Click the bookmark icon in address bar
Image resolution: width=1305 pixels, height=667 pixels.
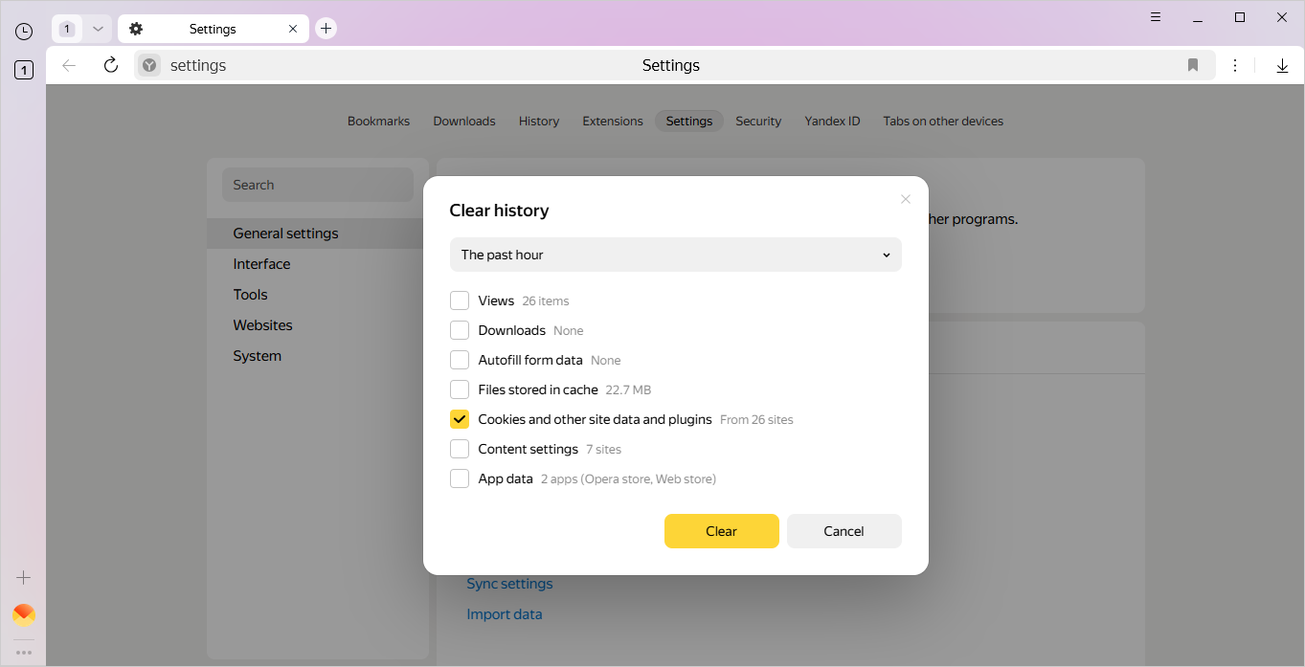[x=1193, y=65]
